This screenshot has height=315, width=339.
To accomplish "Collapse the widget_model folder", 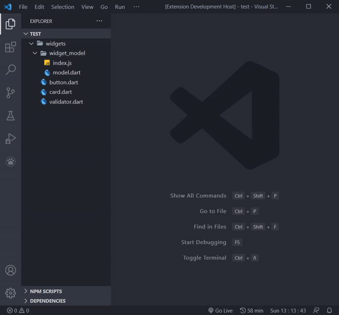I will [66, 53].
